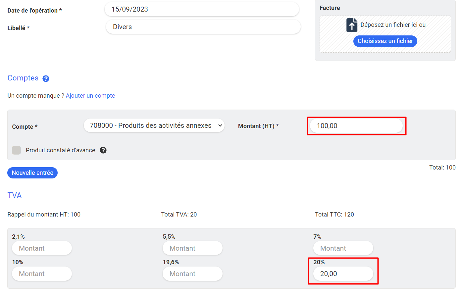Focus the 7% TVA Montant field
Screen dimensions: 462x293
click(343, 248)
